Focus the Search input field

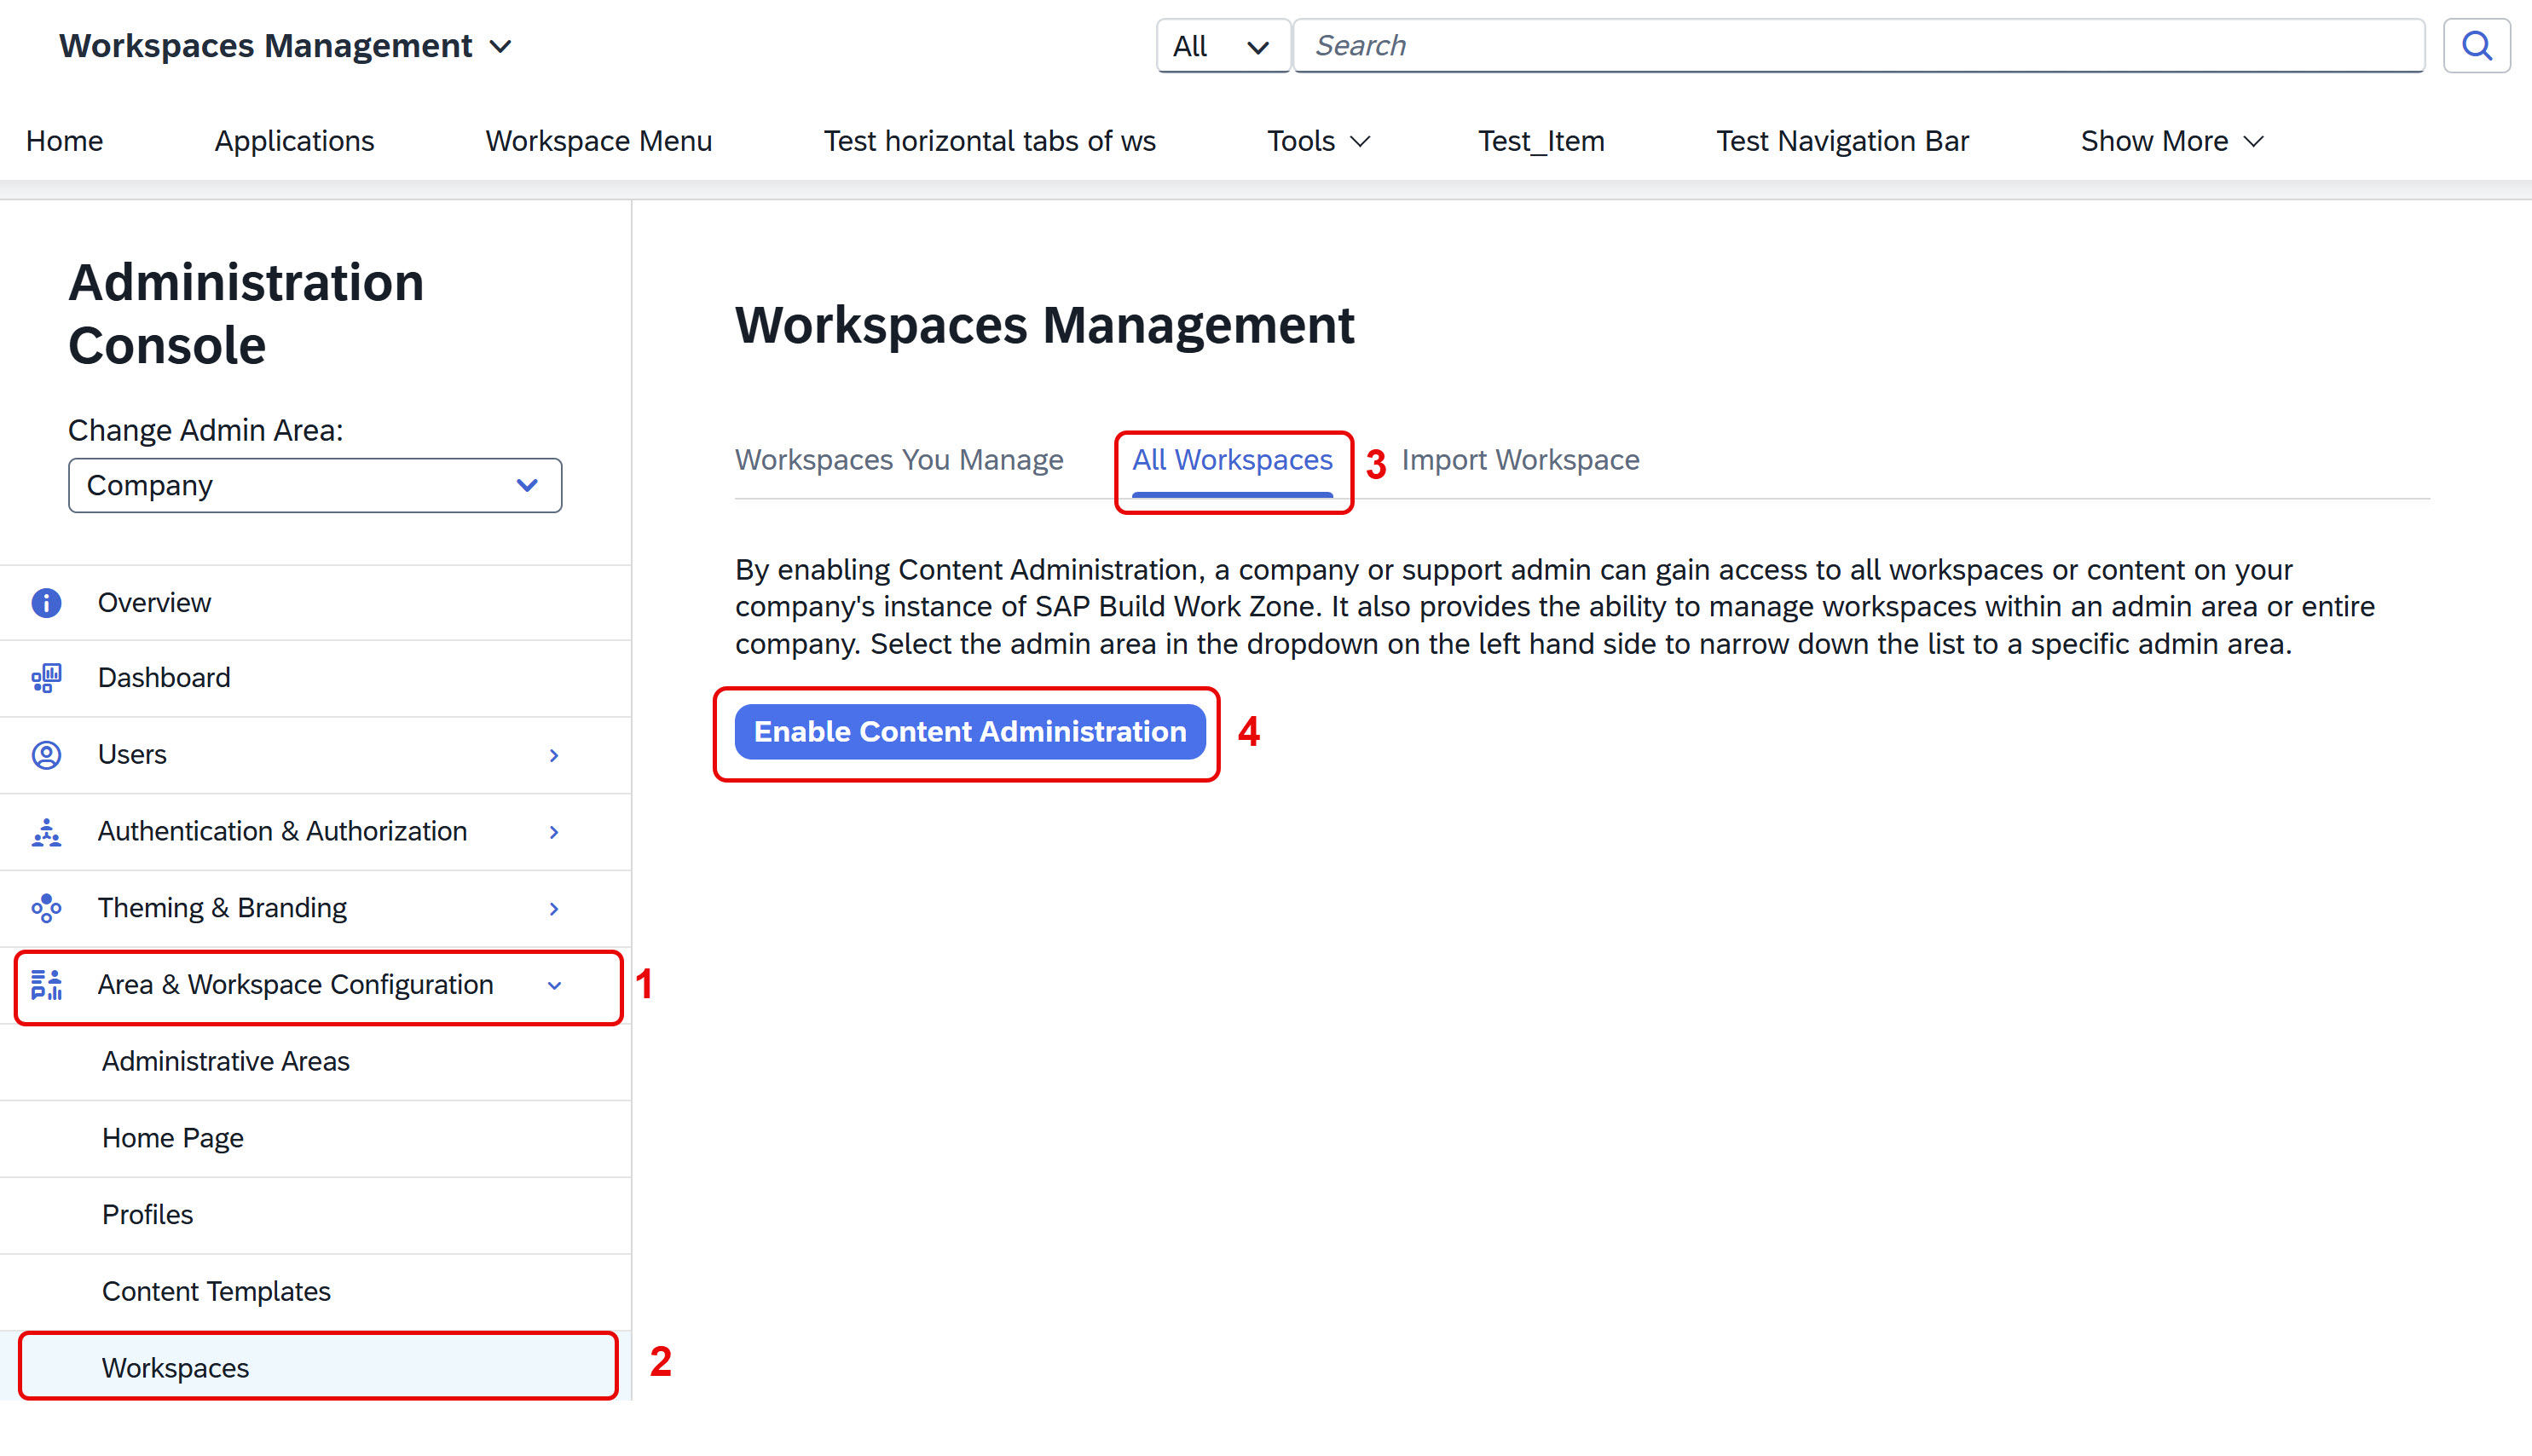[x=1859, y=46]
